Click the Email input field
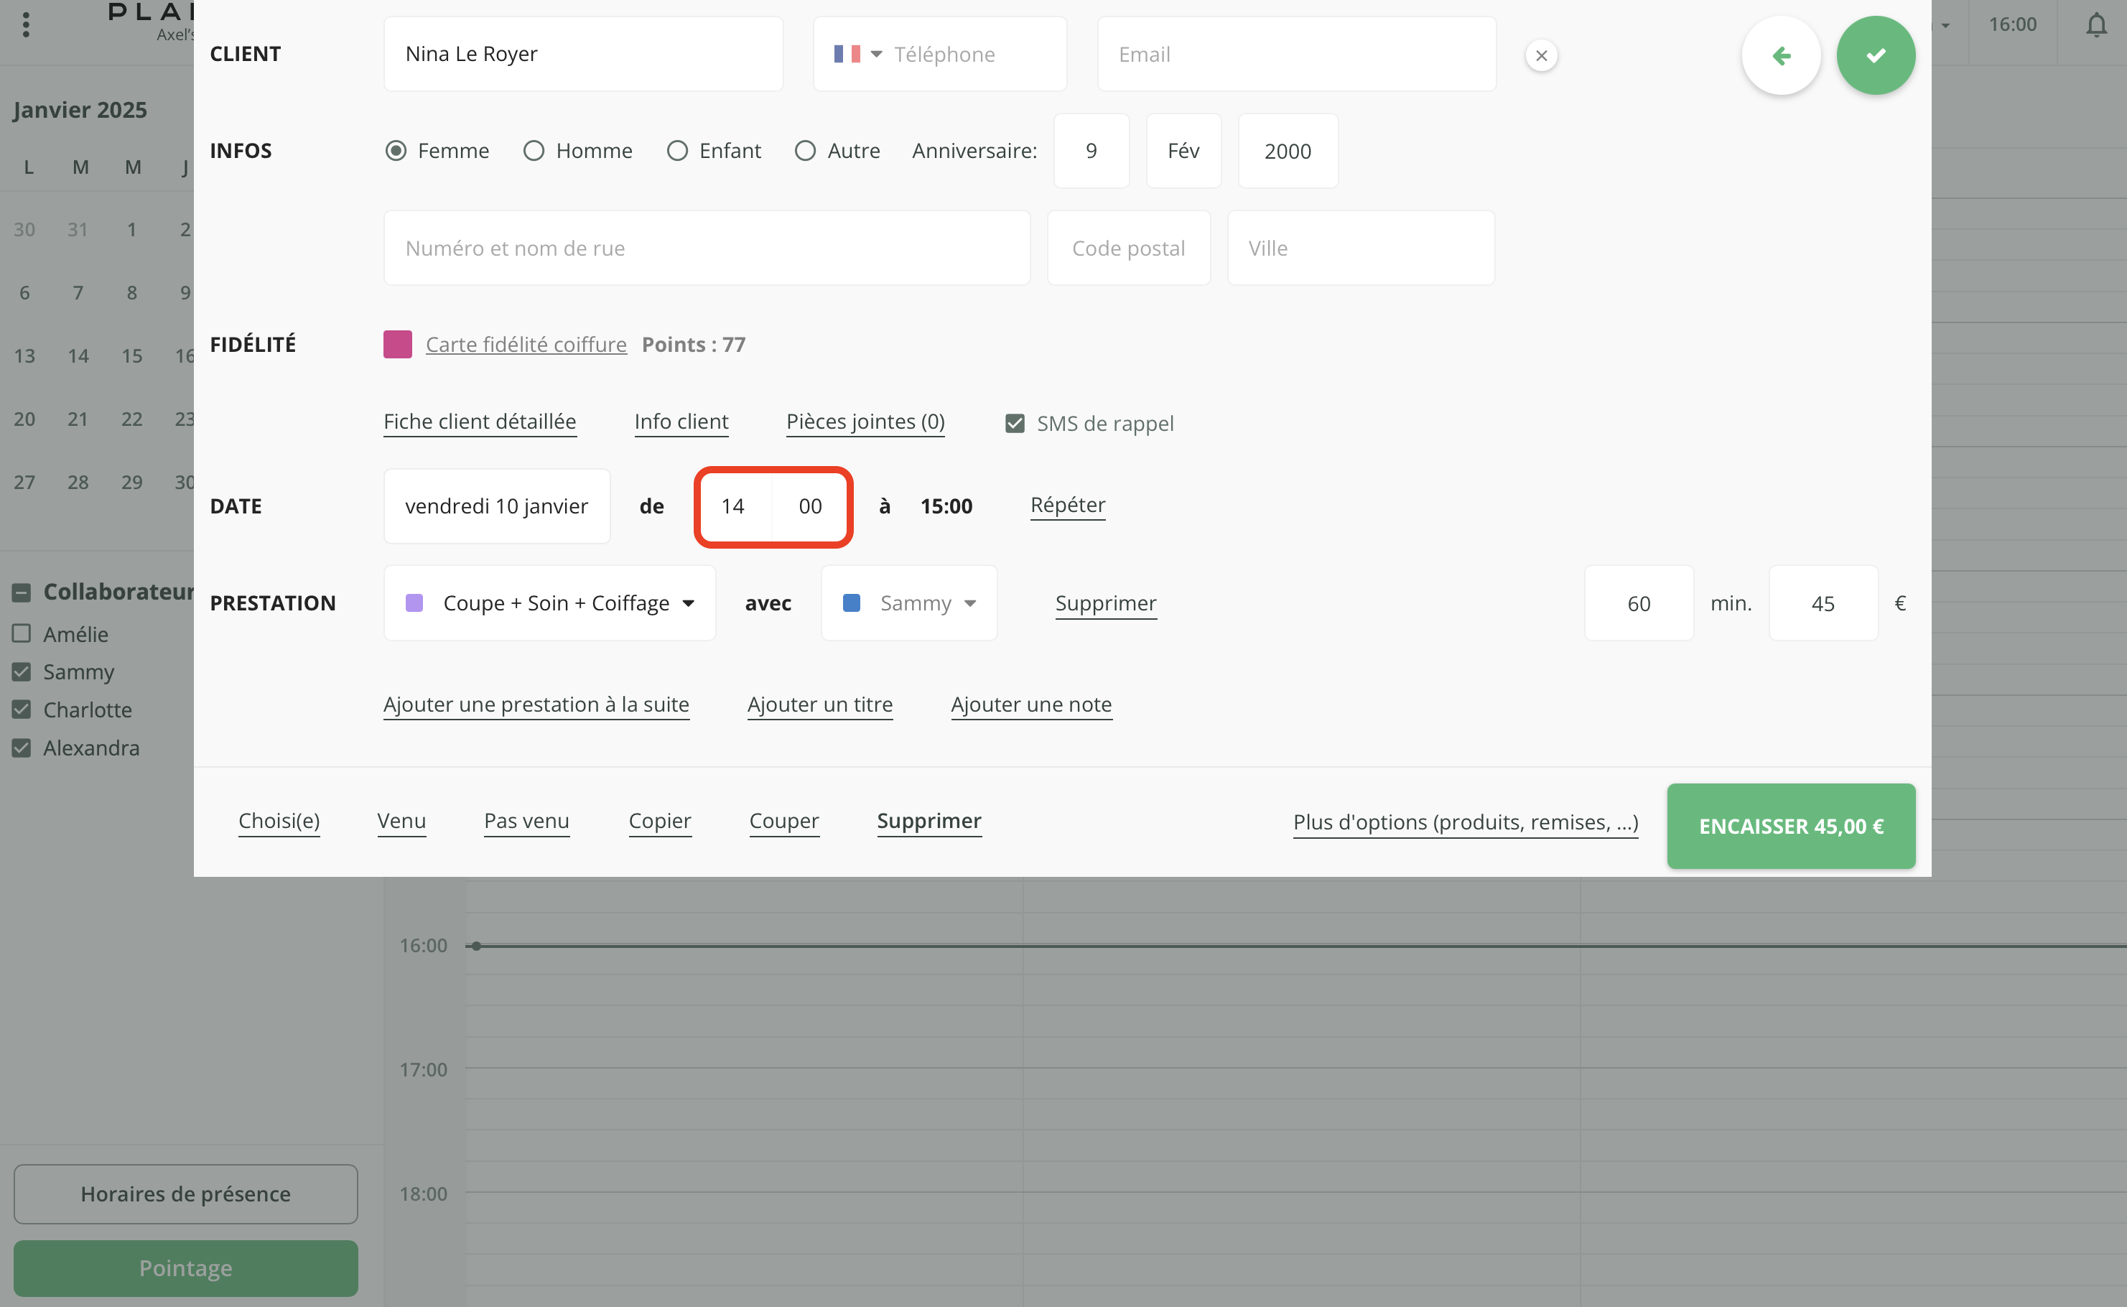 tap(1295, 55)
